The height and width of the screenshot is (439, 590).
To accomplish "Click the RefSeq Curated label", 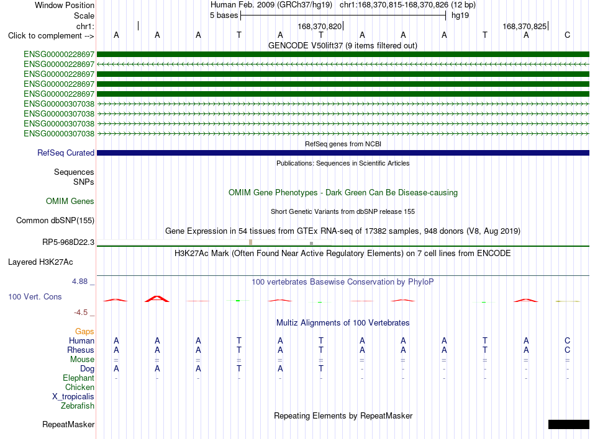I will coord(65,153).
